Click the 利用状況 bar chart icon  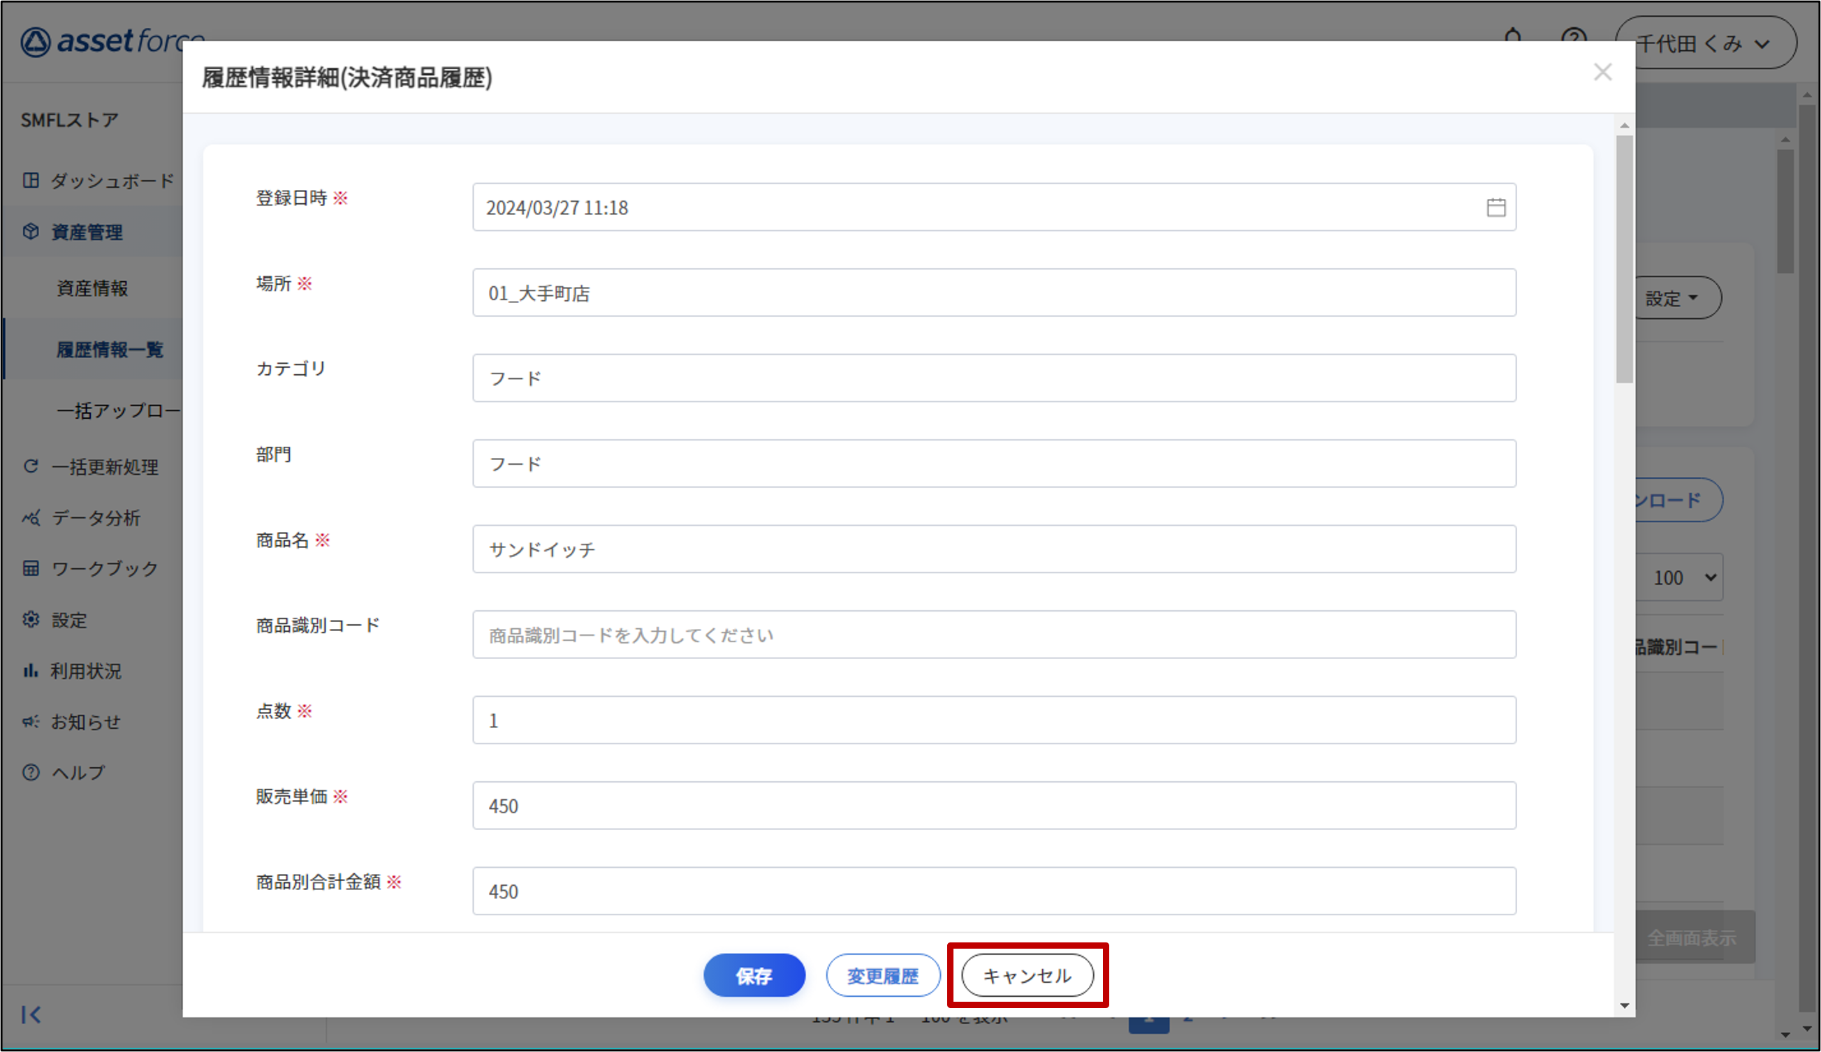30,671
